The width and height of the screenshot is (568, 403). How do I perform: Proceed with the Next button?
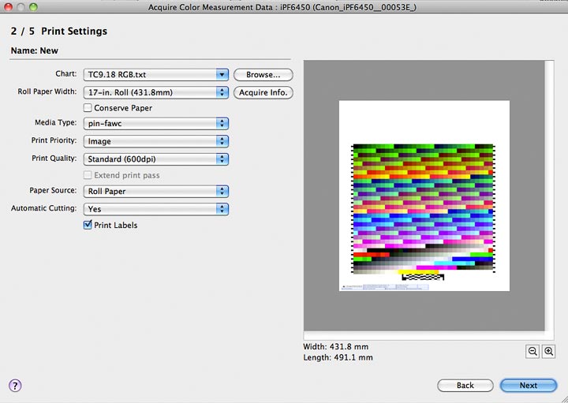(x=528, y=386)
